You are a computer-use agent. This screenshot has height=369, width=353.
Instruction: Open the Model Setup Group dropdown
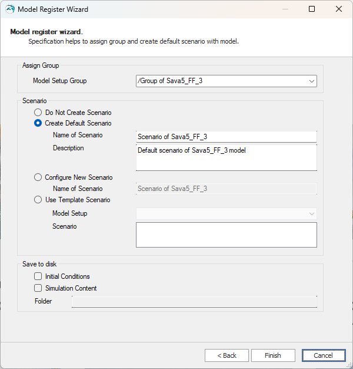click(x=227, y=81)
